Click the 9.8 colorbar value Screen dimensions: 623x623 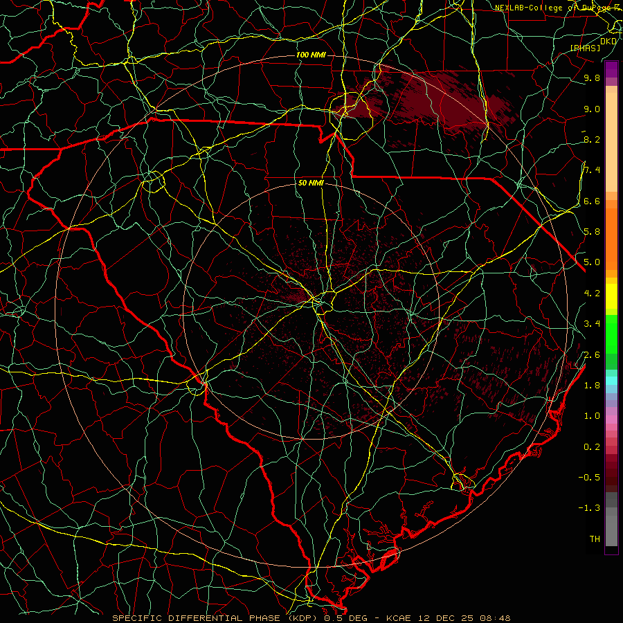tap(592, 78)
